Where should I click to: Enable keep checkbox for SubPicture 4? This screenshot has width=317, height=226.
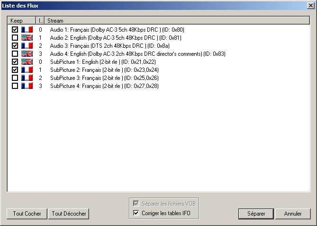click(15, 86)
